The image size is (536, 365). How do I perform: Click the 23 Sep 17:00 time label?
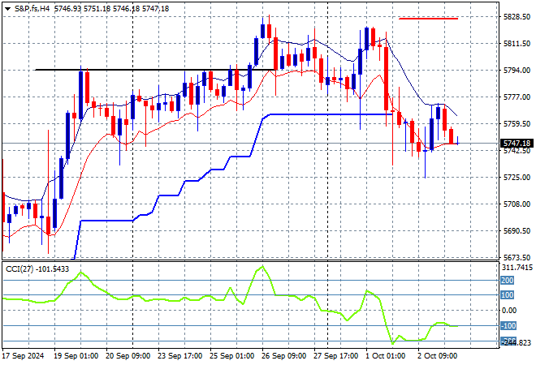click(179, 356)
